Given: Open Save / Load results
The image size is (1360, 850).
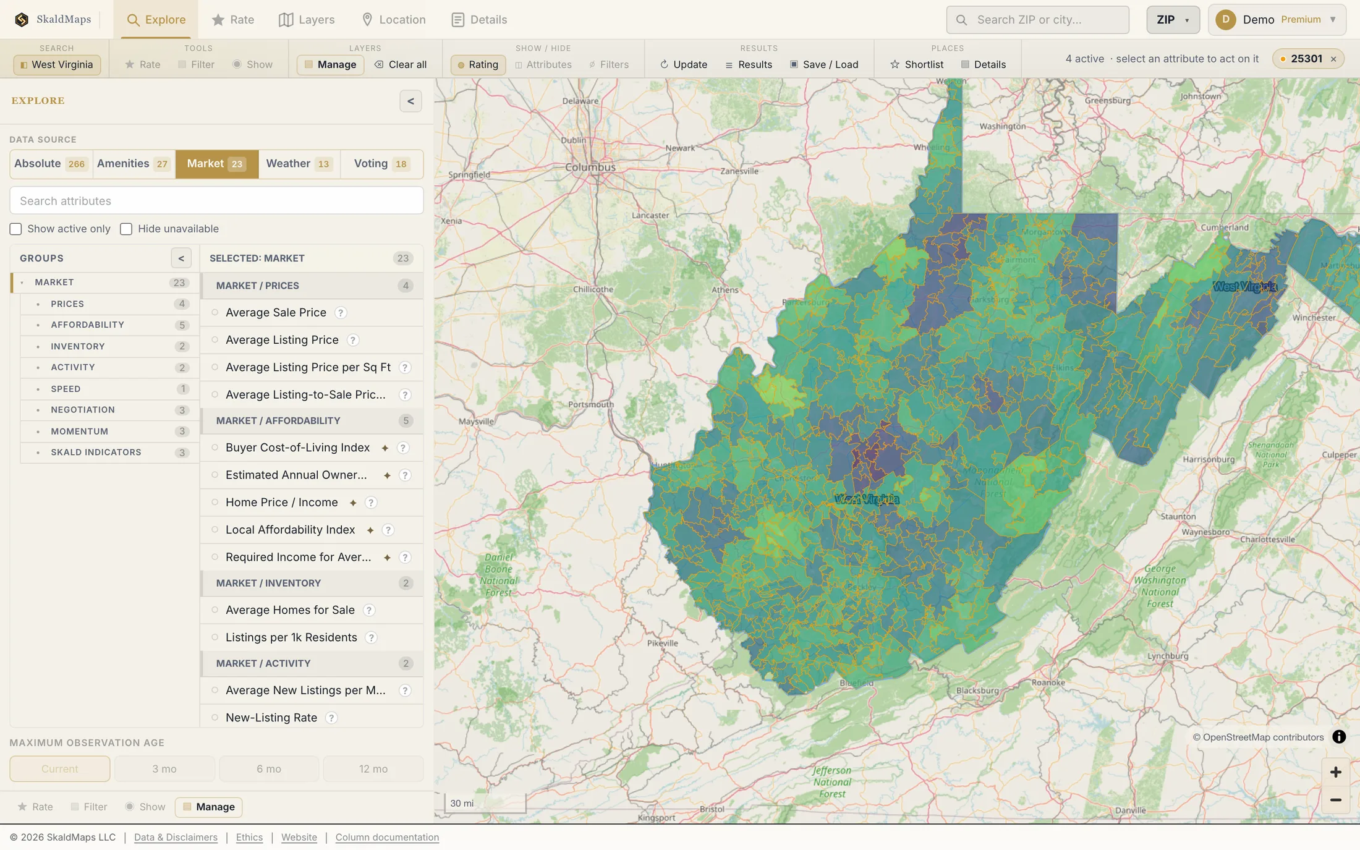Looking at the screenshot, I should pyautogui.click(x=824, y=64).
